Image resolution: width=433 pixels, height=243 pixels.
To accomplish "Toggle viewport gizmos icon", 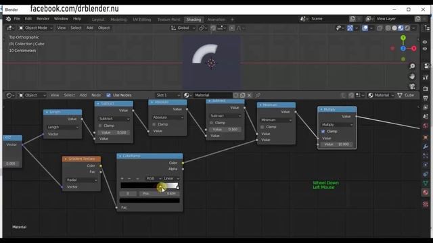I will pyautogui.click(x=350, y=28).
